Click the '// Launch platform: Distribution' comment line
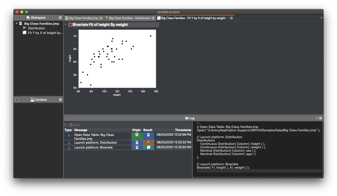Screen dimensions: 337x196 [x=219, y=137]
